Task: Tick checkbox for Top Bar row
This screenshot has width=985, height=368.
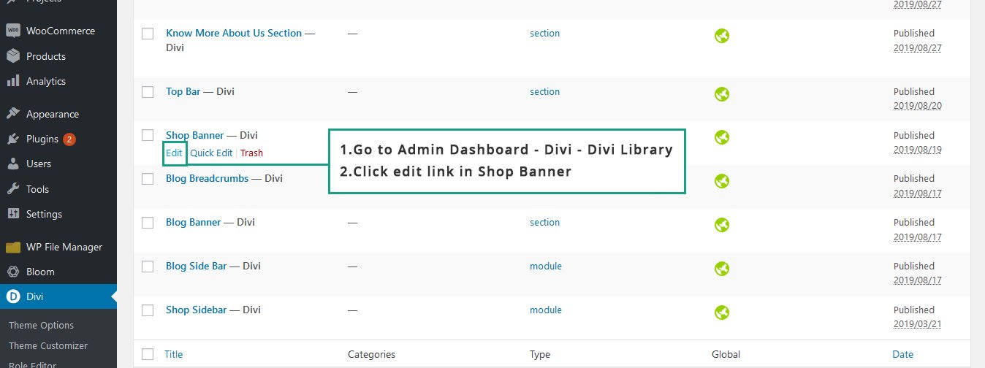Action: pos(148,92)
